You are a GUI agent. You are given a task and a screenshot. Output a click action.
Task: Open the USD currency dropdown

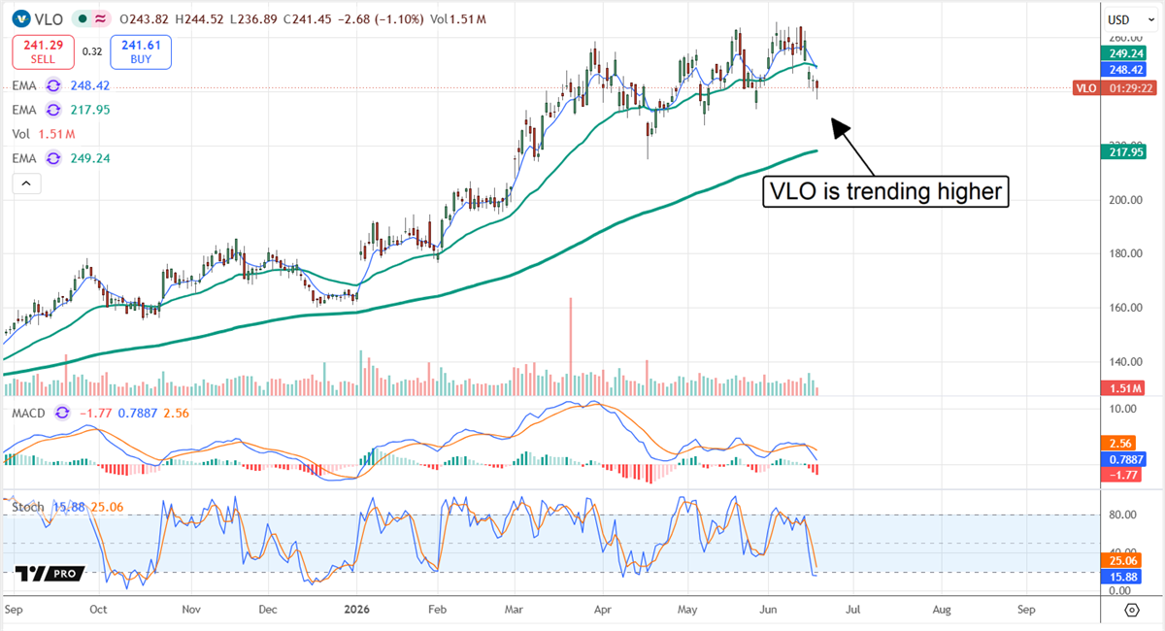(1130, 19)
